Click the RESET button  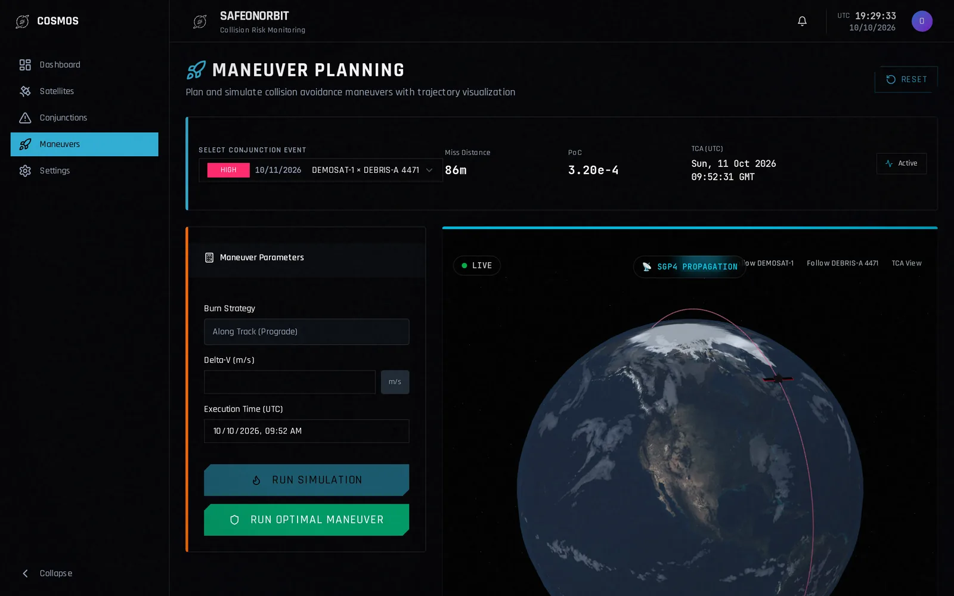[906, 79]
